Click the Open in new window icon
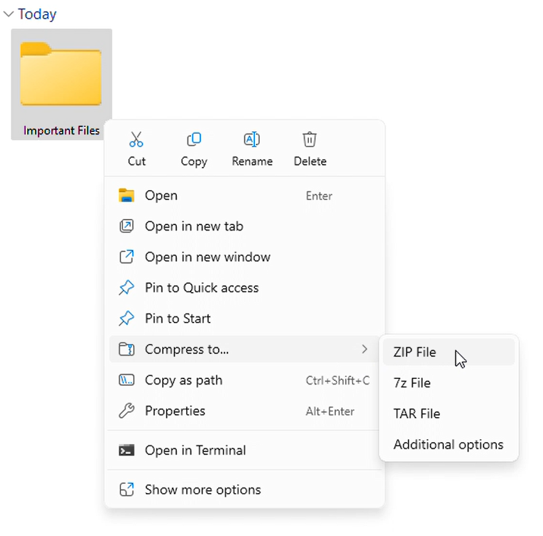Viewport: 543px width, 536px height. [x=127, y=257]
